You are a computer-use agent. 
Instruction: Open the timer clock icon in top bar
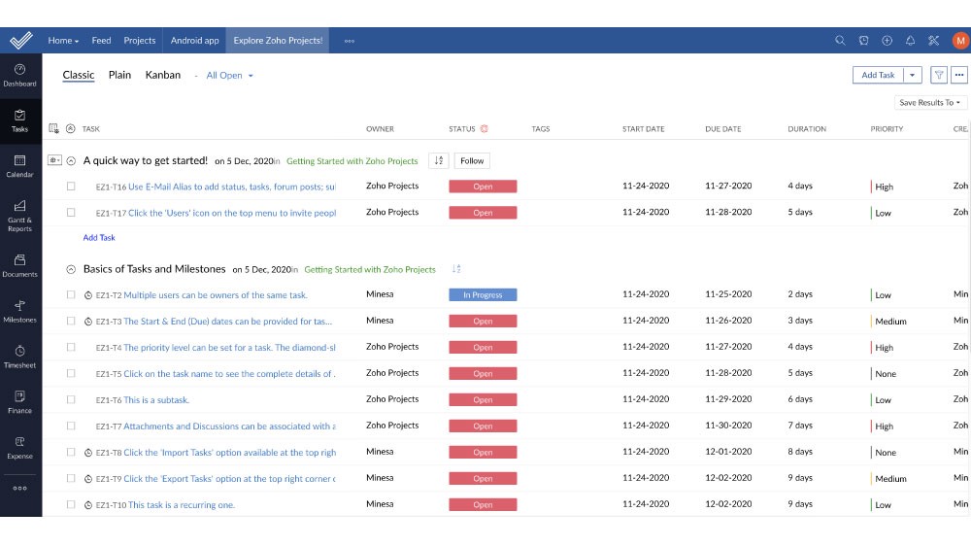pos(863,40)
